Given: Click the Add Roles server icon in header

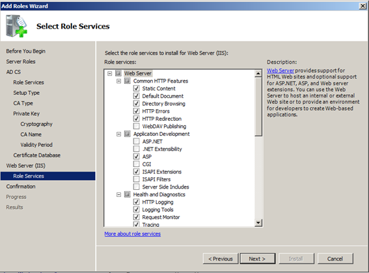Looking at the screenshot, I should click(16, 26).
